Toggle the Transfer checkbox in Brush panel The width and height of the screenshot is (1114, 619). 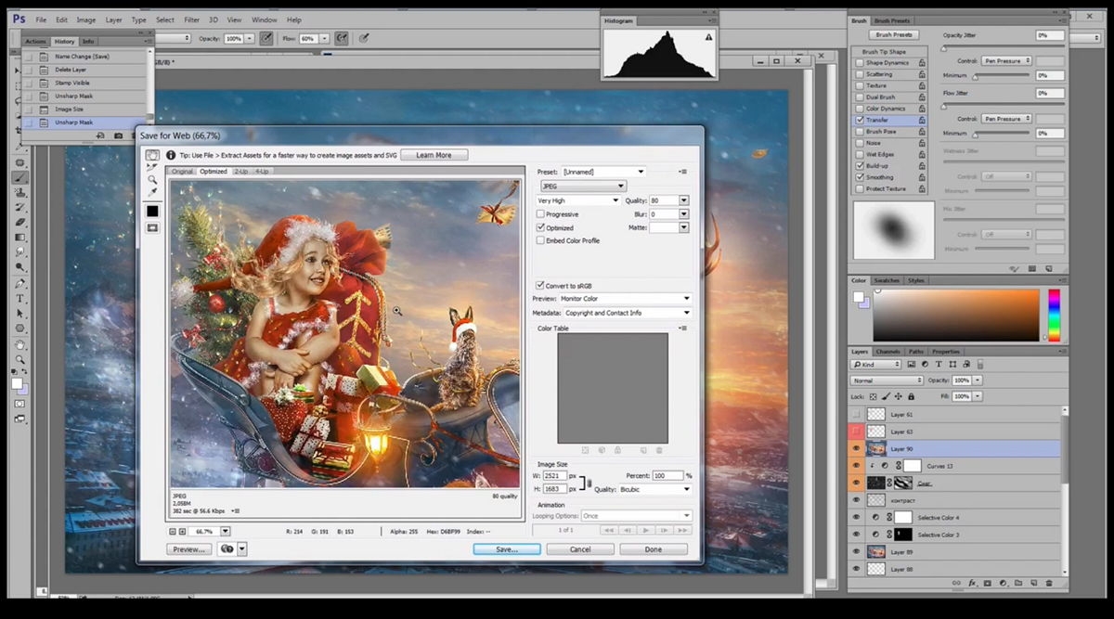859,120
